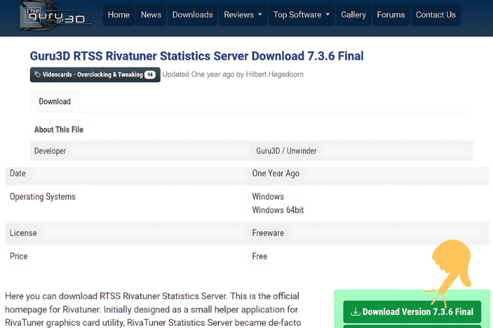Open the Downloads section
493x328 pixels.
coord(193,14)
